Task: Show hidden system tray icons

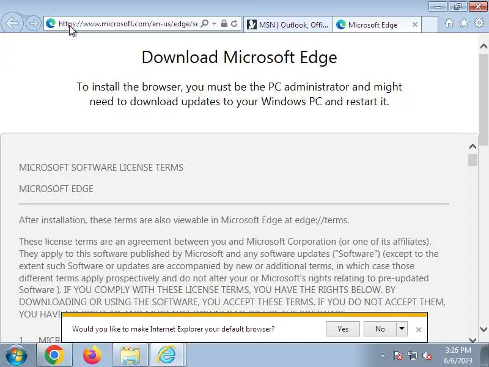Action: pyautogui.click(x=383, y=355)
